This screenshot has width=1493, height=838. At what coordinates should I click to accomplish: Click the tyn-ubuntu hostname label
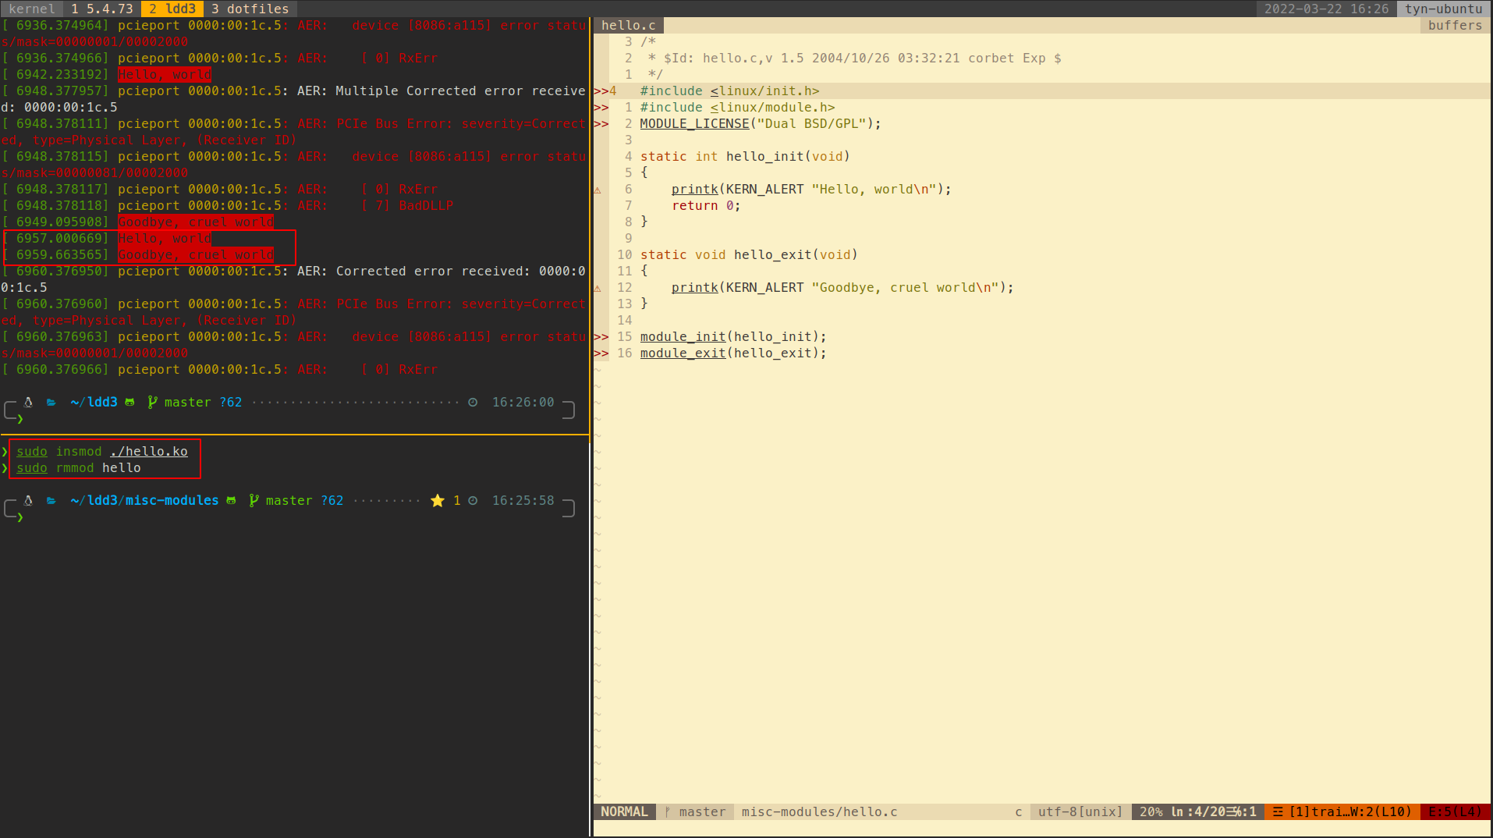1444,9
